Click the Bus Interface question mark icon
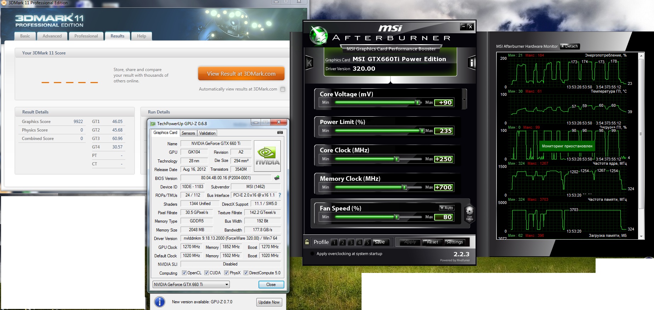 [x=280, y=195]
